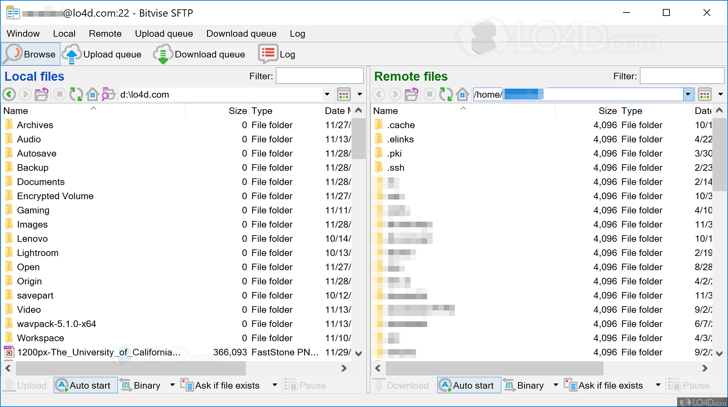Click the local path field d:\lo4d.com

pos(220,94)
